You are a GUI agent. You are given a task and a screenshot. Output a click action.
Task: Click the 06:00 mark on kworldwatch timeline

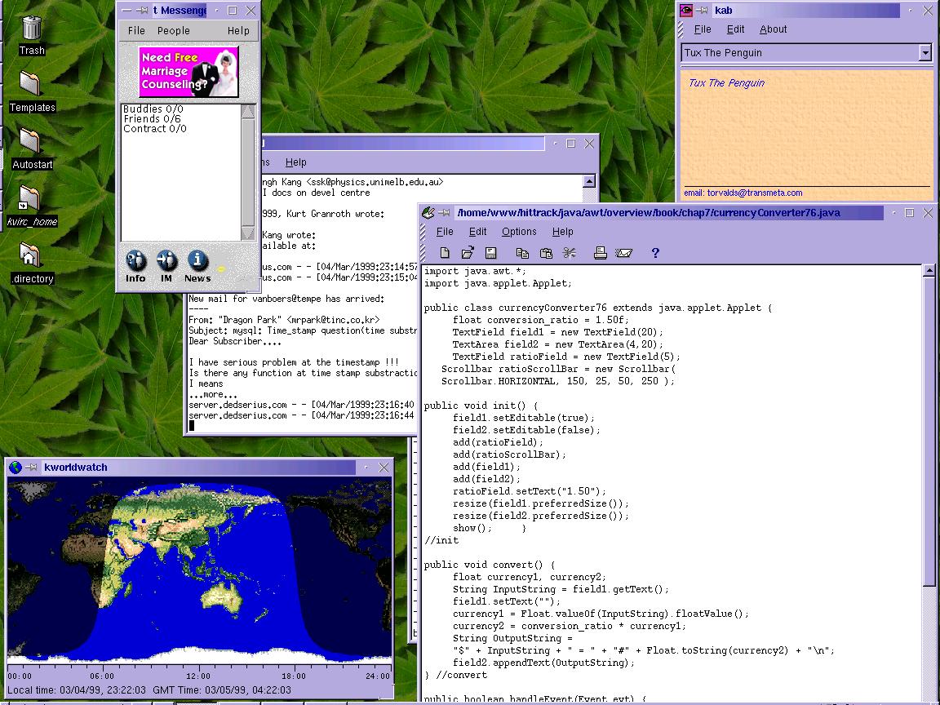tap(101, 676)
